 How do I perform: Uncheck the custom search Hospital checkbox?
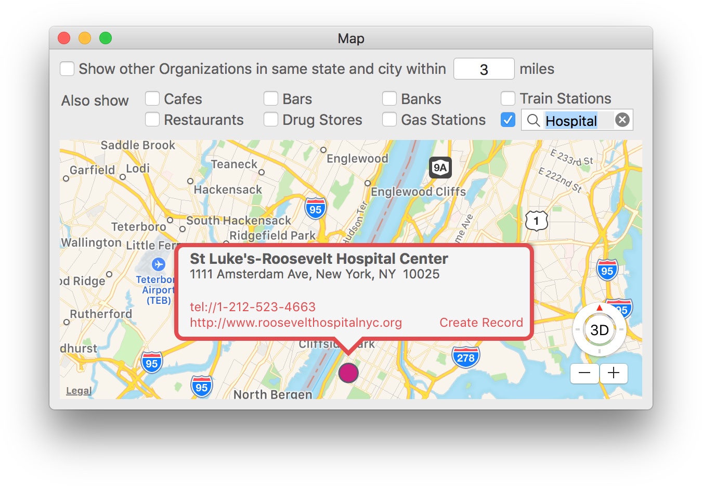click(508, 120)
